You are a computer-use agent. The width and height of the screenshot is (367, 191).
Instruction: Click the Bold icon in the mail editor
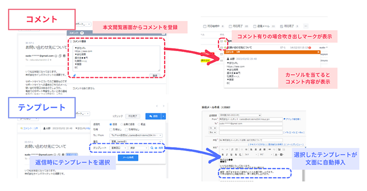pyautogui.click(x=222, y=154)
